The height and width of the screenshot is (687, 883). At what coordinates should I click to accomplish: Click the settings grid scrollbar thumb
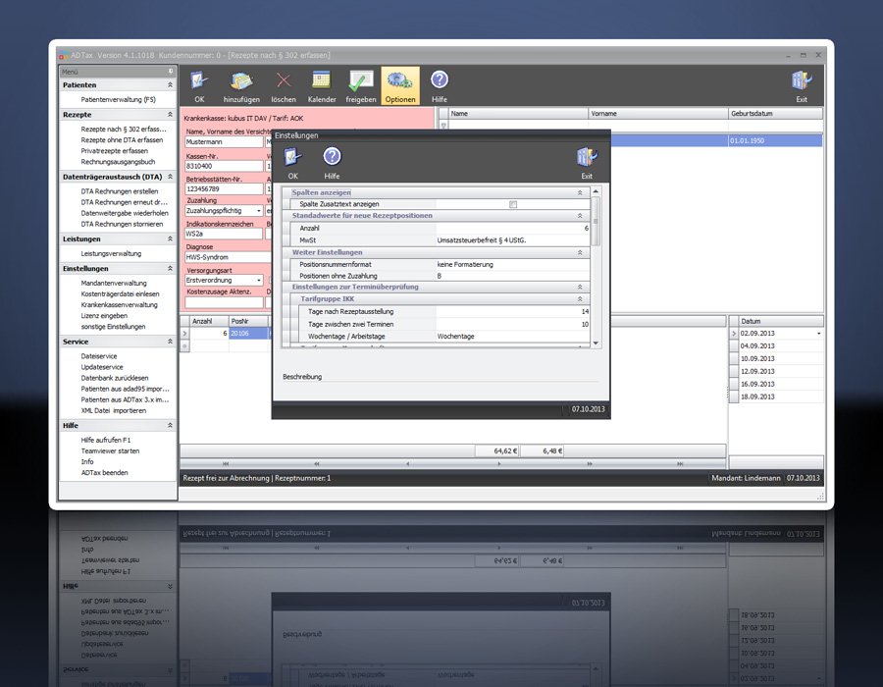click(596, 221)
